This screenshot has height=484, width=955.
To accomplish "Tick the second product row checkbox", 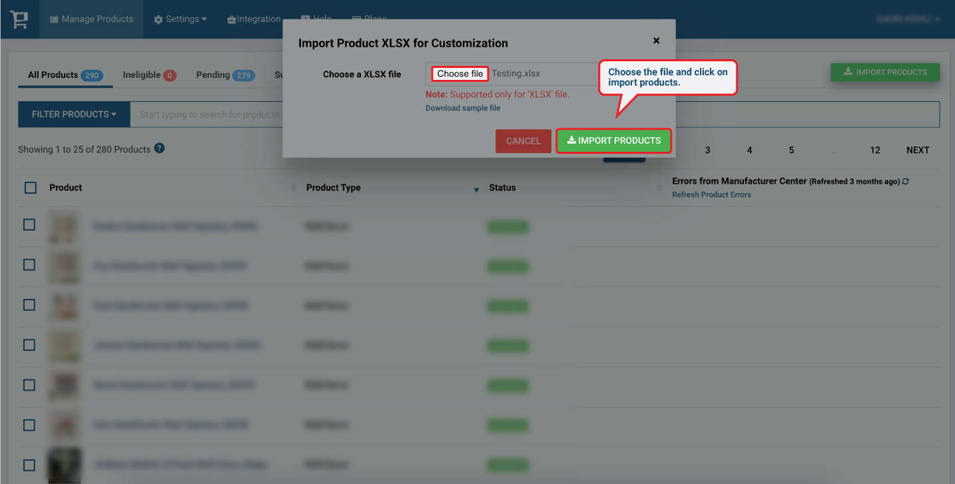I will tap(29, 265).
